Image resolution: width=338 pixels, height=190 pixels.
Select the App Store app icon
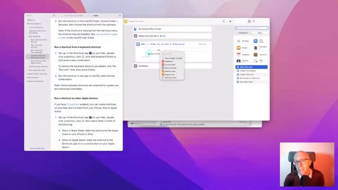click(x=256, y=41)
